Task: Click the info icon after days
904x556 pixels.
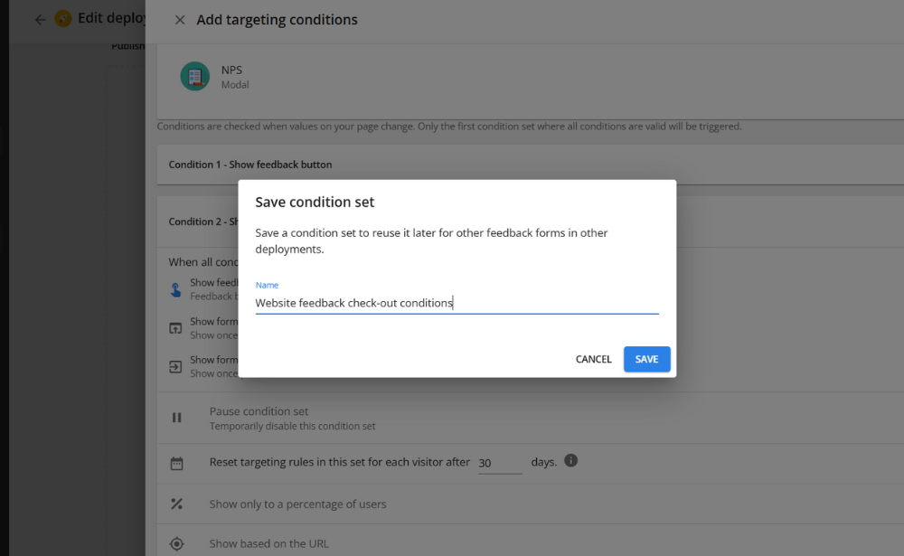Action: pos(570,460)
